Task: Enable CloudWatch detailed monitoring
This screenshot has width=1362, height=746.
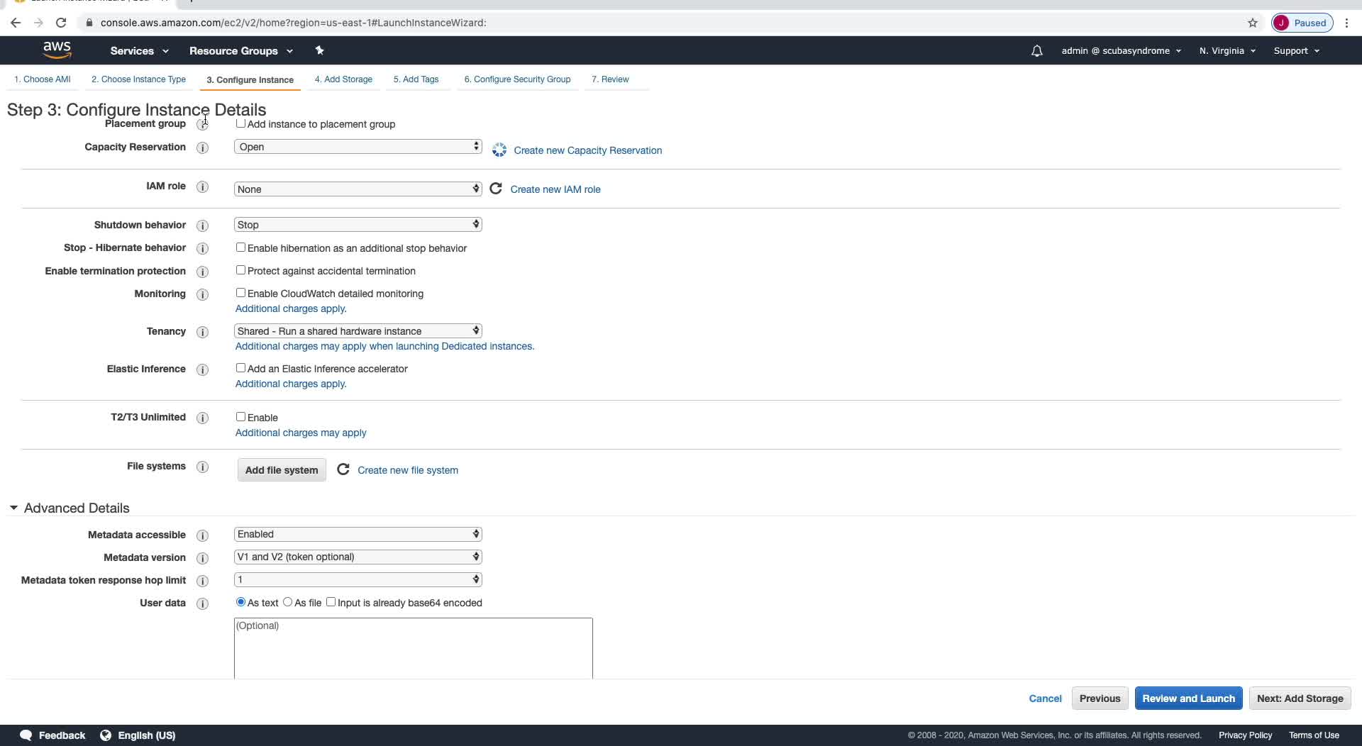Action: click(x=240, y=293)
